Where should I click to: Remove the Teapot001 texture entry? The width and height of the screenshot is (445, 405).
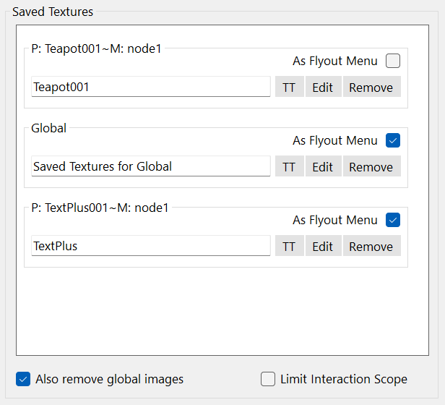pyautogui.click(x=371, y=88)
